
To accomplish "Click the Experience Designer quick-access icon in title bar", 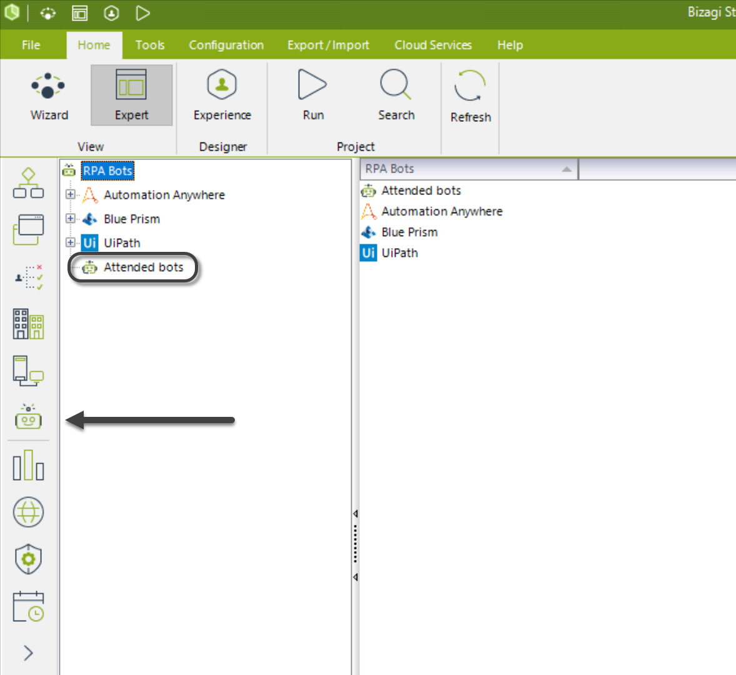I will (111, 13).
